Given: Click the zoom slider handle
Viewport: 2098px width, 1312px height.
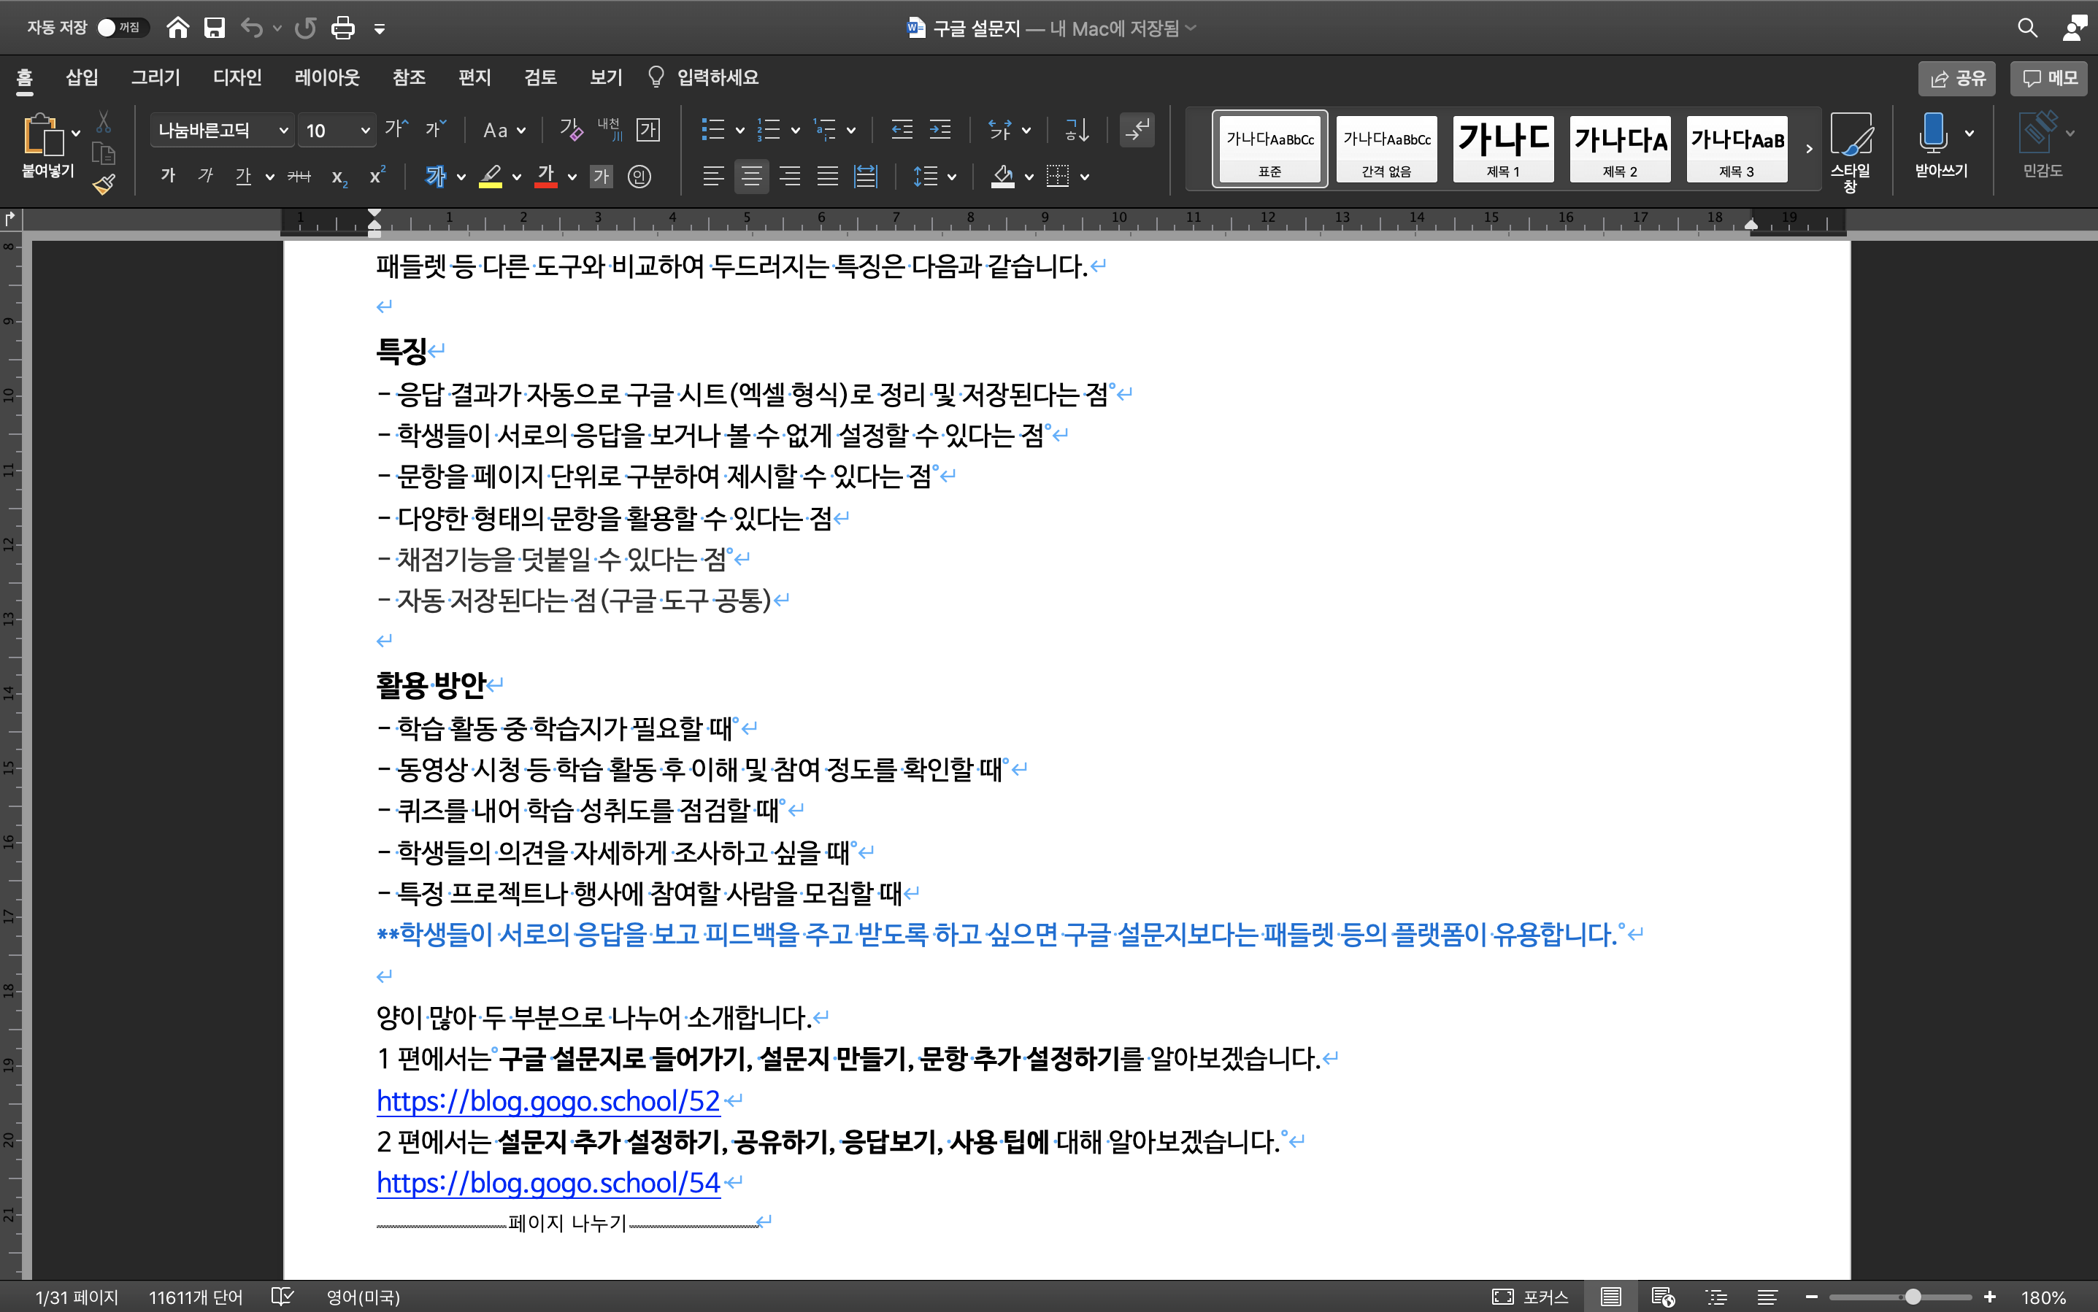Looking at the screenshot, I should (x=1913, y=1297).
